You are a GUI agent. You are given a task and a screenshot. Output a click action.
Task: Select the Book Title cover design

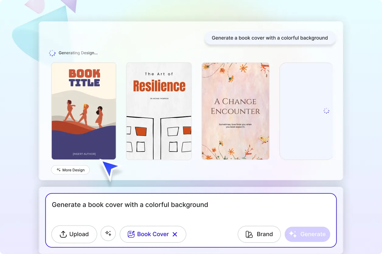click(84, 111)
